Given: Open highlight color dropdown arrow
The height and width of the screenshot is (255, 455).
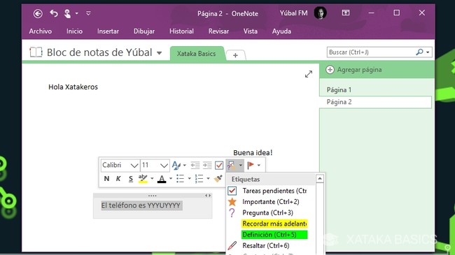Looking at the screenshot, I should [x=152, y=179].
